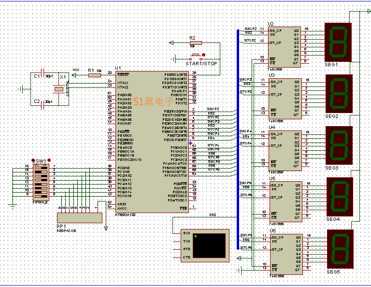Select the C2 30pF capacitor
This screenshot has height=287, width=371.
pos(43,105)
